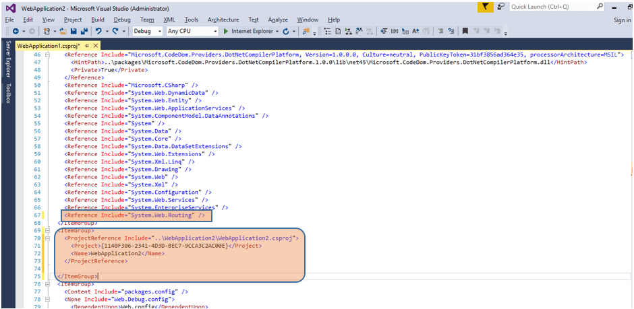Click the Previous Bookmark icon
The width and height of the screenshot is (634, 309).
476,31
